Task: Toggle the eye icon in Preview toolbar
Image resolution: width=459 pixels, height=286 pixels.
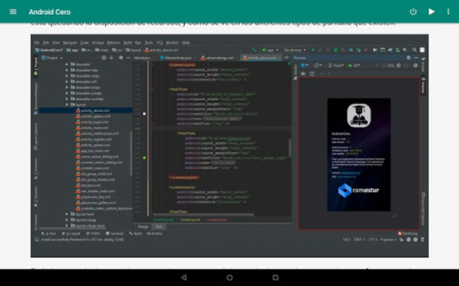Action: pyautogui.click(x=303, y=74)
